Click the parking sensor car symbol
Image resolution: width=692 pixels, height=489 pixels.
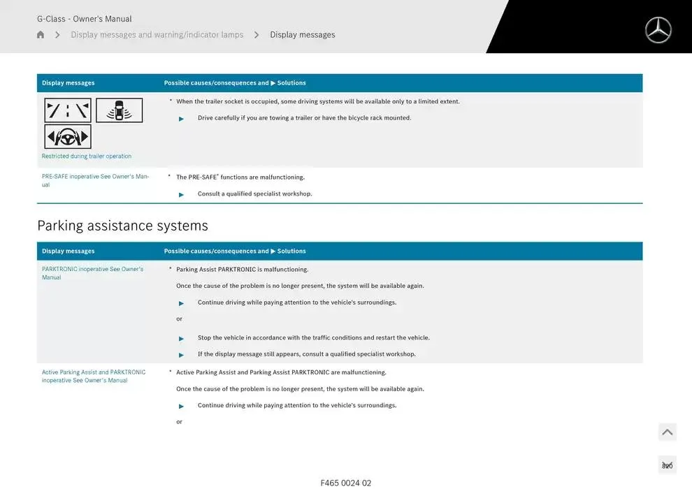click(x=119, y=110)
